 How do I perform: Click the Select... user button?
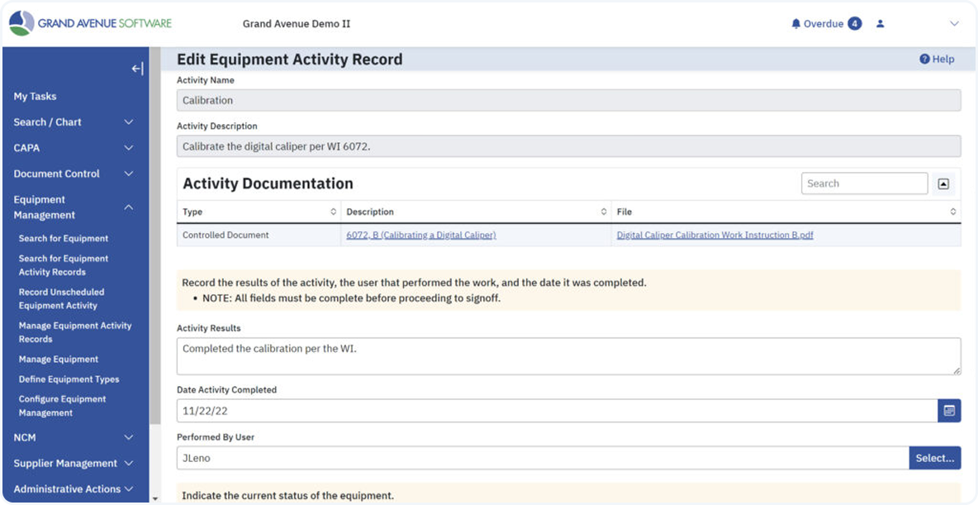point(935,458)
